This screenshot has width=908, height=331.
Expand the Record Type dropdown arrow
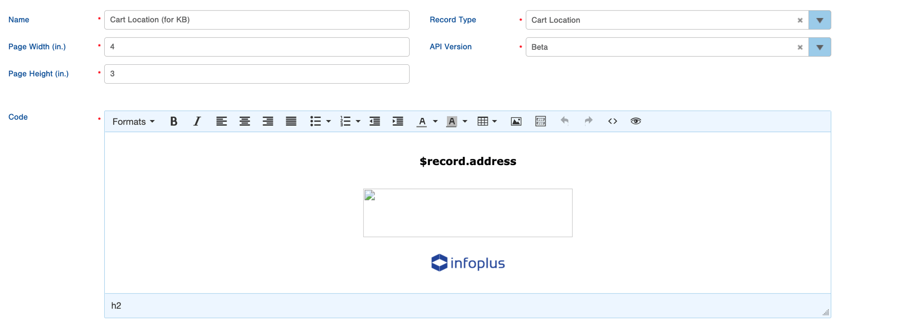coord(820,20)
